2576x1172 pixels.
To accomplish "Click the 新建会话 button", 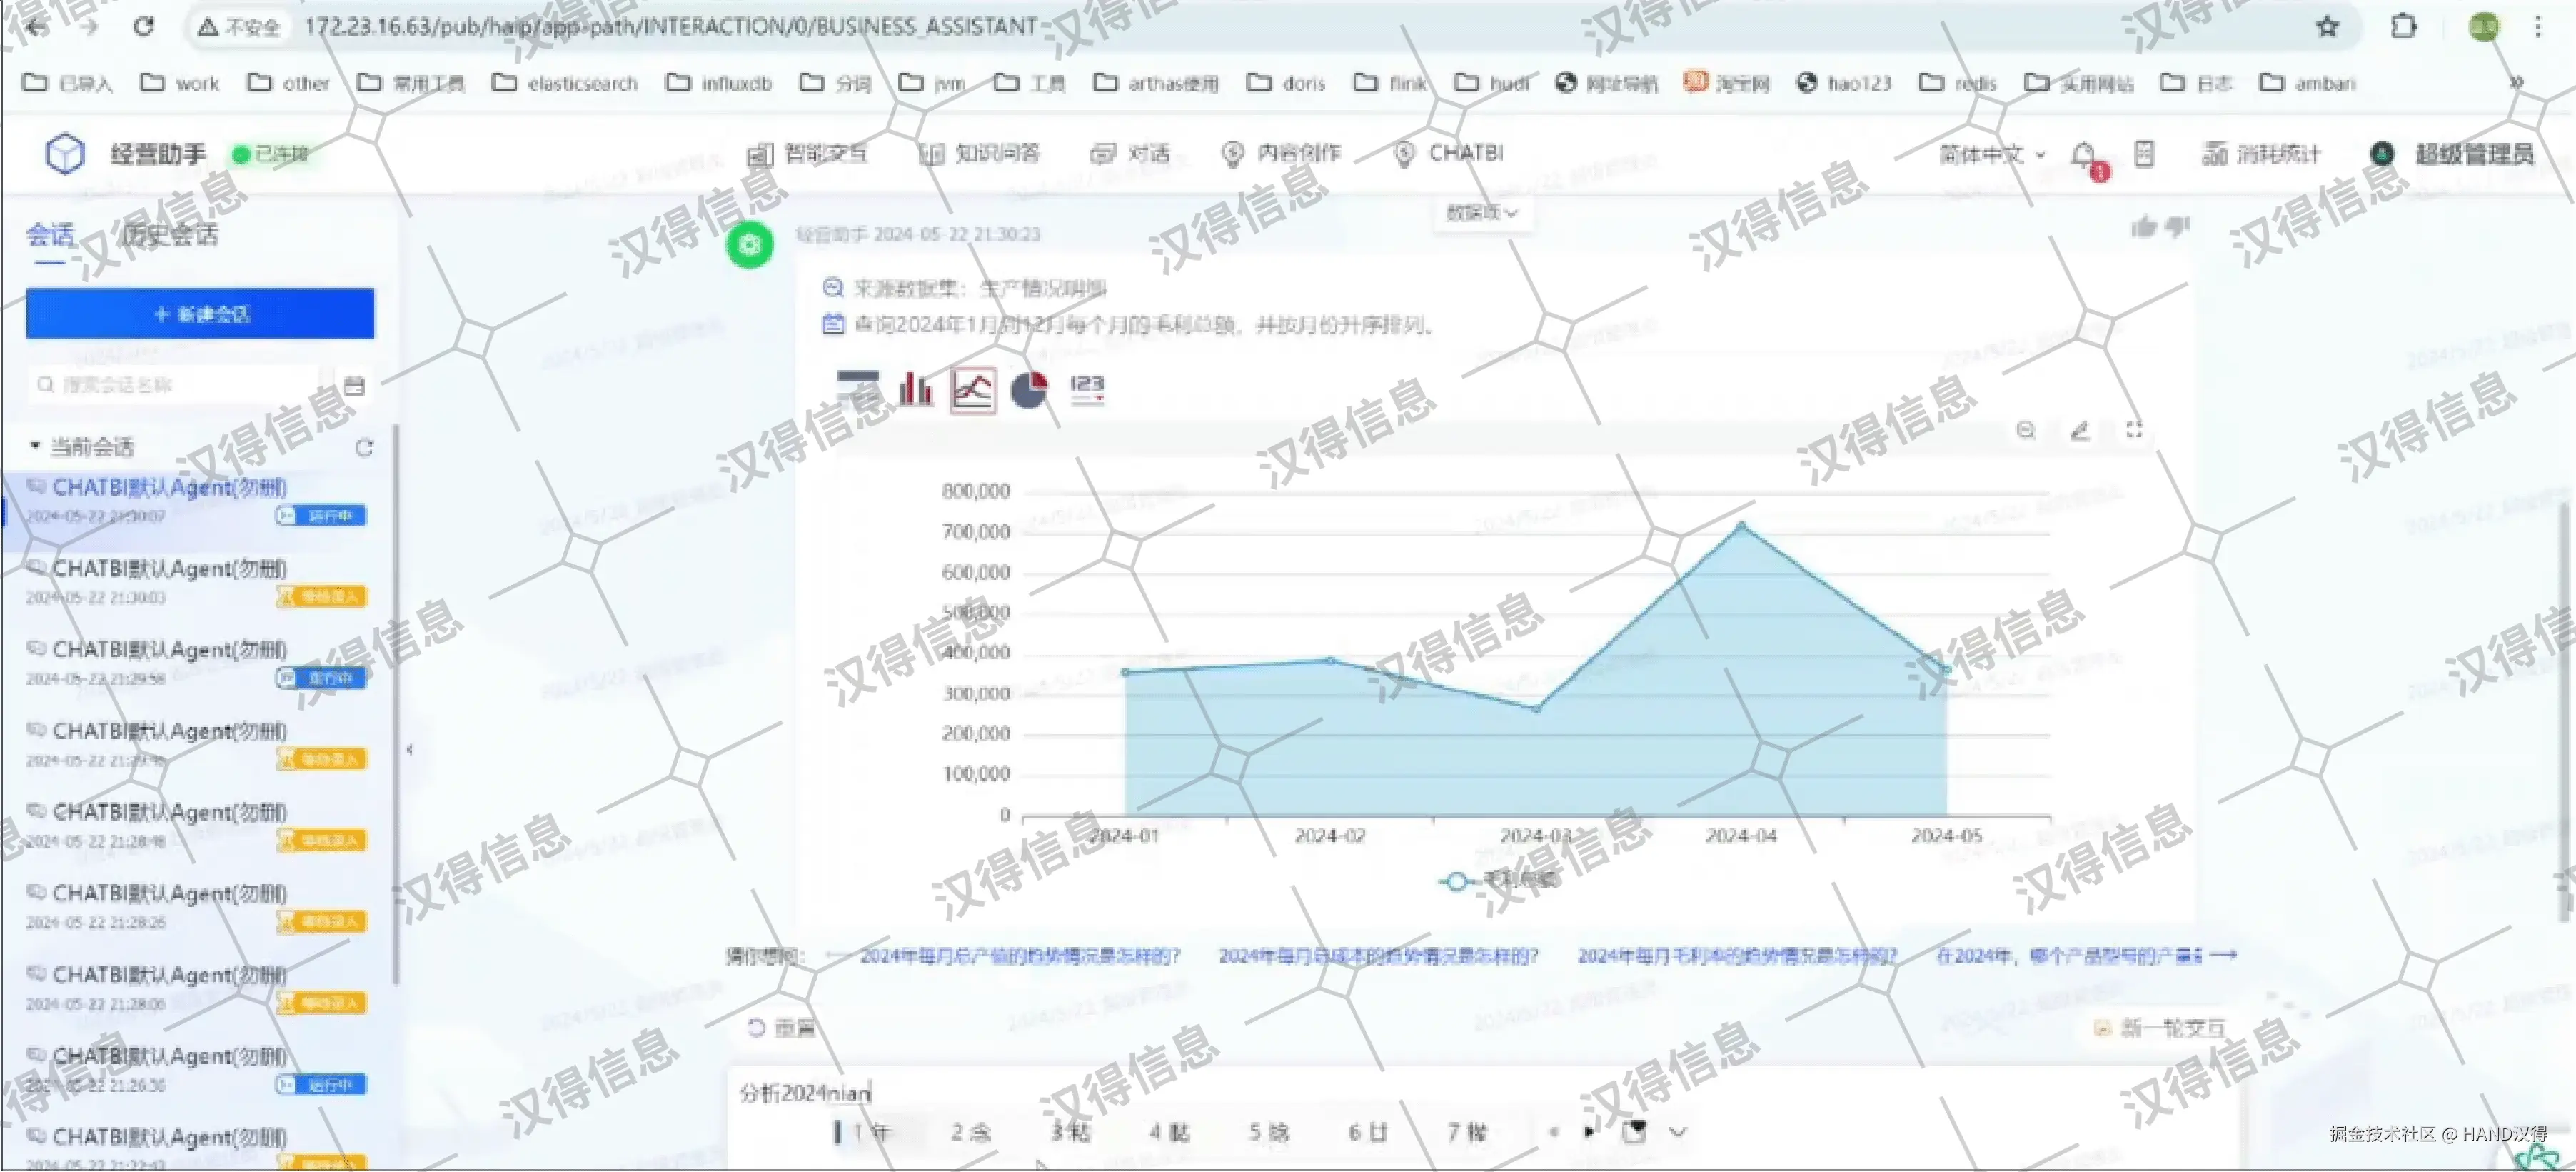I will [x=200, y=314].
